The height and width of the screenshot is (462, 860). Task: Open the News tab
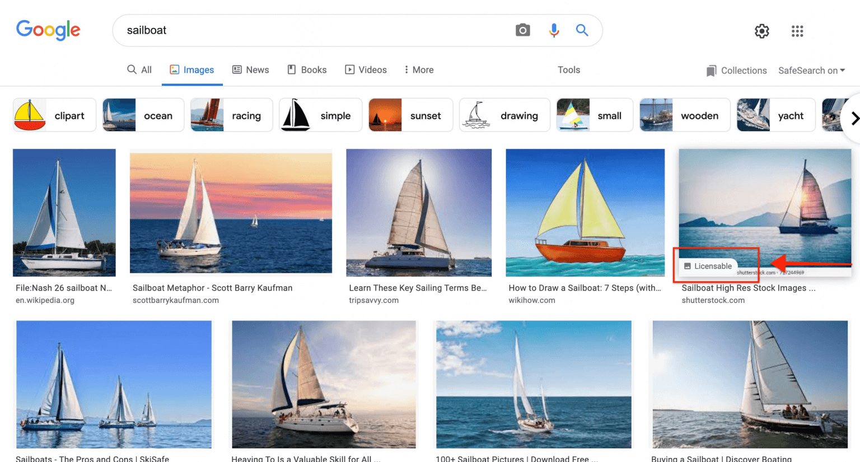tap(251, 69)
